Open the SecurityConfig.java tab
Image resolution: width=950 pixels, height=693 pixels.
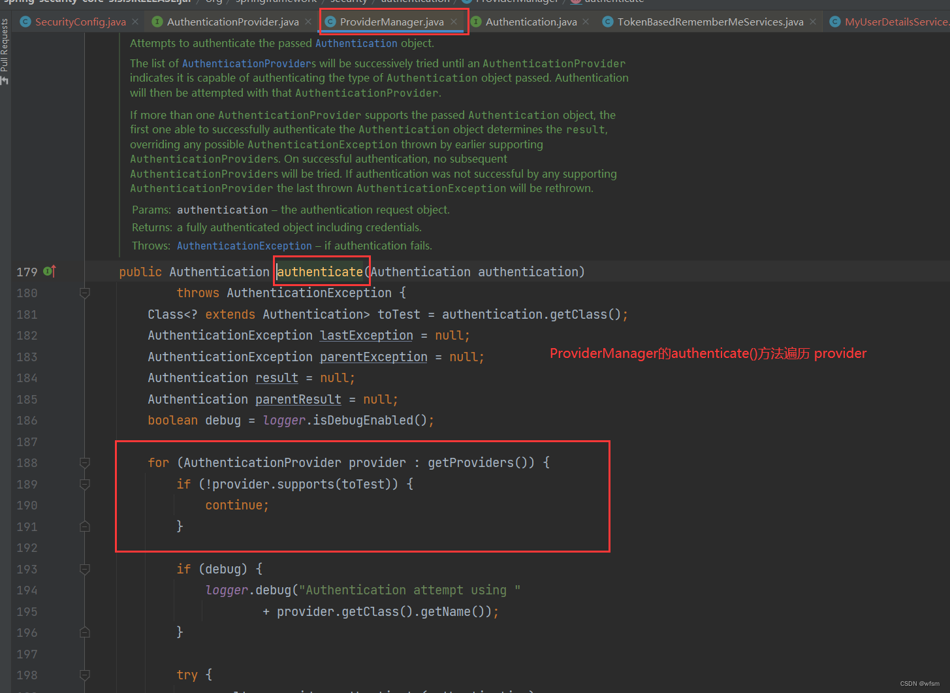pos(80,22)
